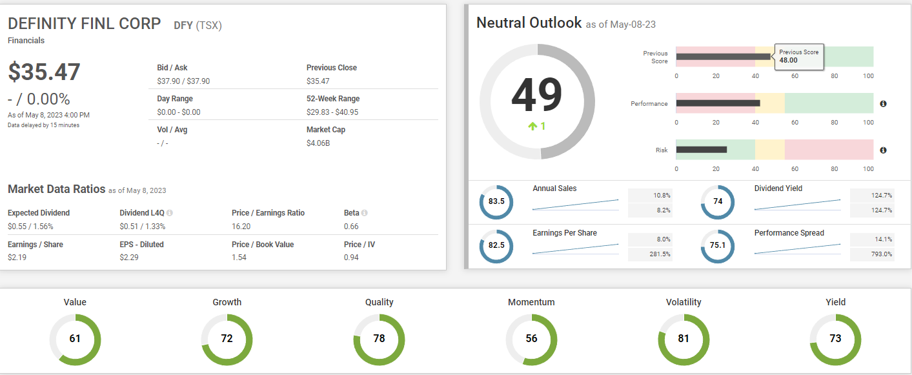This screenshot has height=375, width=912.
Task: Click the Dividend L4Q value $0.51 / 1.33%
Action: tap(142, 227)
